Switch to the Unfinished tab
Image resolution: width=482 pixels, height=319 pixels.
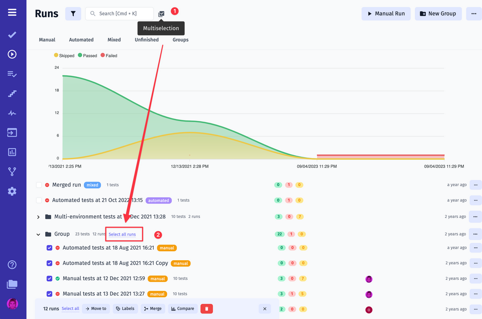(x=147, y=40)
